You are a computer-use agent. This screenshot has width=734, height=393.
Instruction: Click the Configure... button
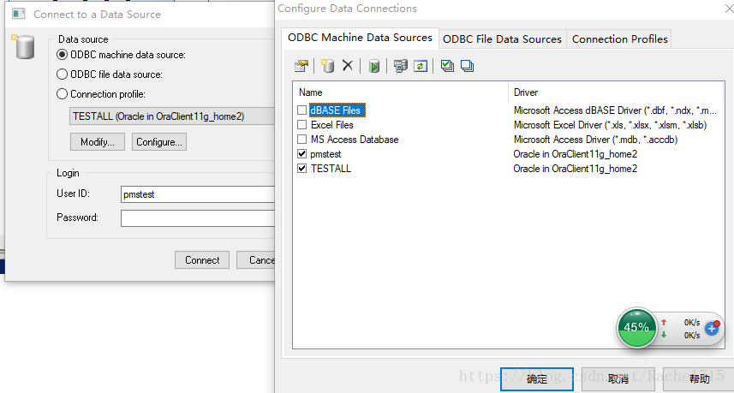[x=159, y=142]
